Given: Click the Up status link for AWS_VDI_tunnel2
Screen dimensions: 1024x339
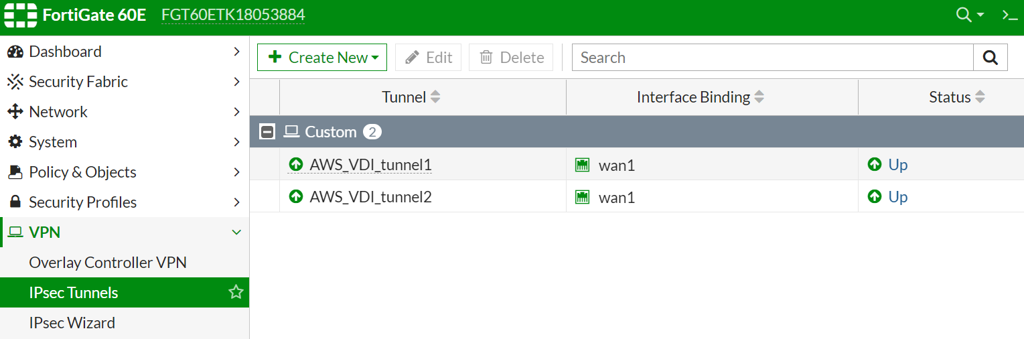Looking at the screenshot, I should tap(897, 197).
